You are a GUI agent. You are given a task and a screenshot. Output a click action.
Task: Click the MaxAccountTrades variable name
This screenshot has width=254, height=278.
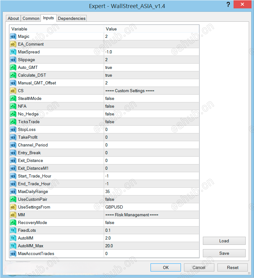36,254
